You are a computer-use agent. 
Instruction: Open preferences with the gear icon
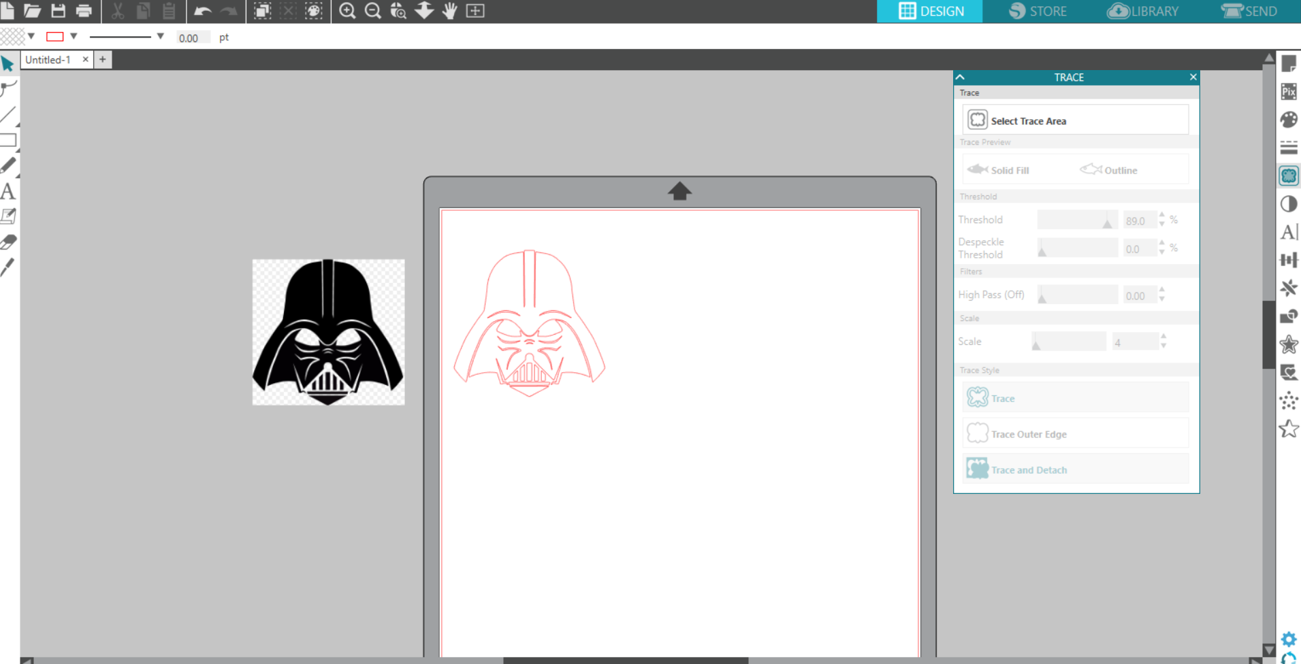coord(1289,639)
